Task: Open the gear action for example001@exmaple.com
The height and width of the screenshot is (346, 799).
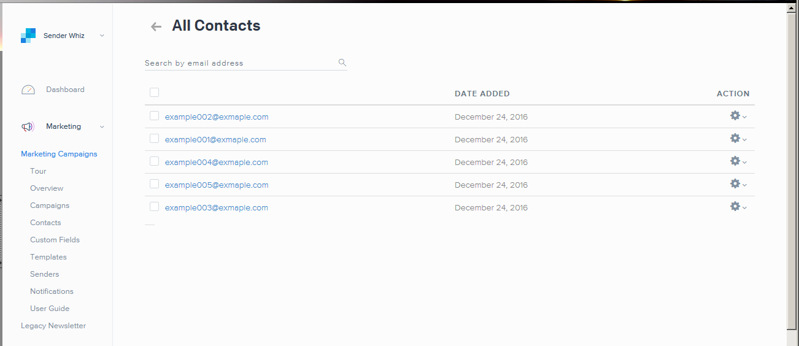Action: (x=735, y=138)
